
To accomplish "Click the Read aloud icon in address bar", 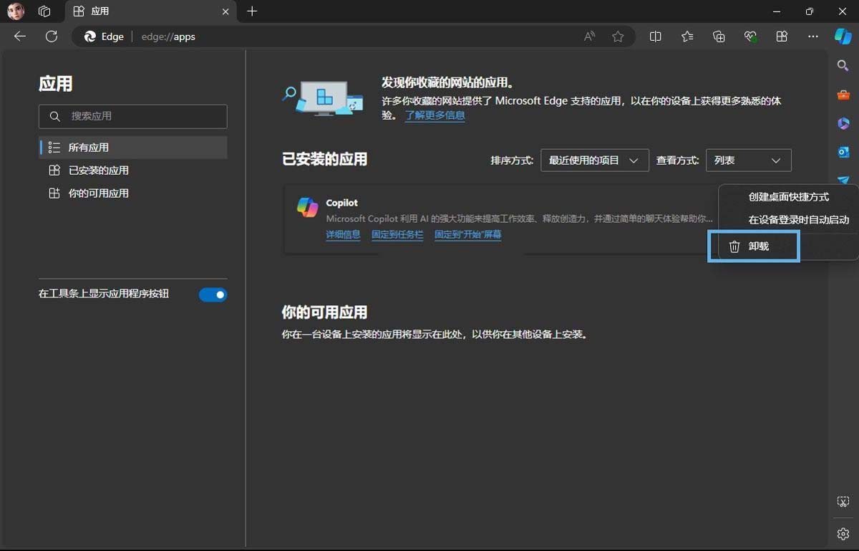I will click(590, 37).
